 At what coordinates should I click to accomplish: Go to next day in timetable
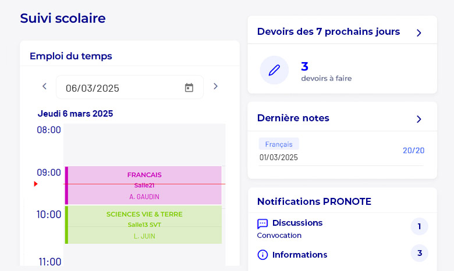[x=215, y=86]
